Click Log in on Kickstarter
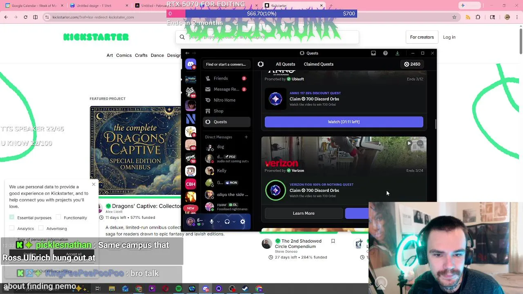Screen dimensions: 523x294 pos(449,37)
